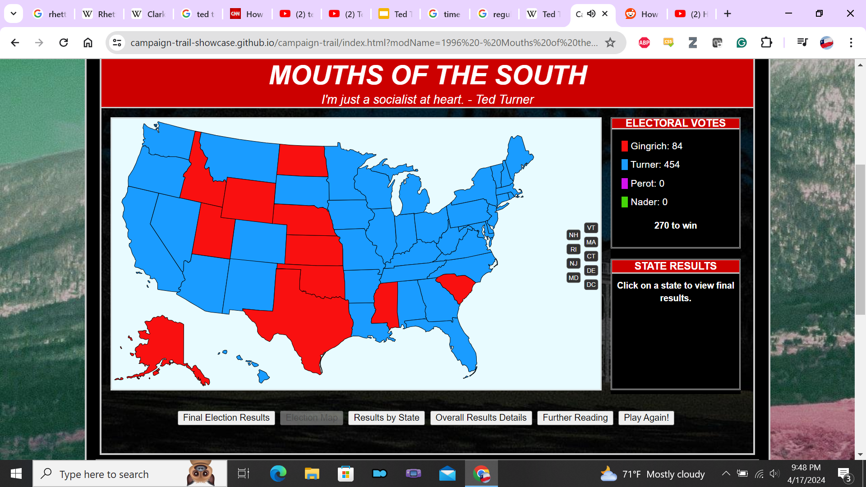This screenshot has height=487, width=866.
Task: Click the disabled Election Map button
Action: coord(312,418)
